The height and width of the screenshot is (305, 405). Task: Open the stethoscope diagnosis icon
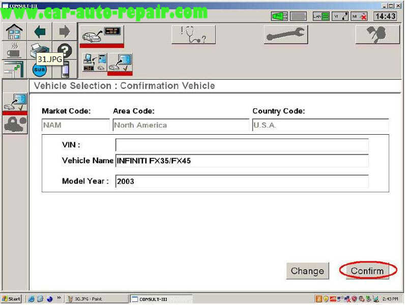[x=193, y=35]
